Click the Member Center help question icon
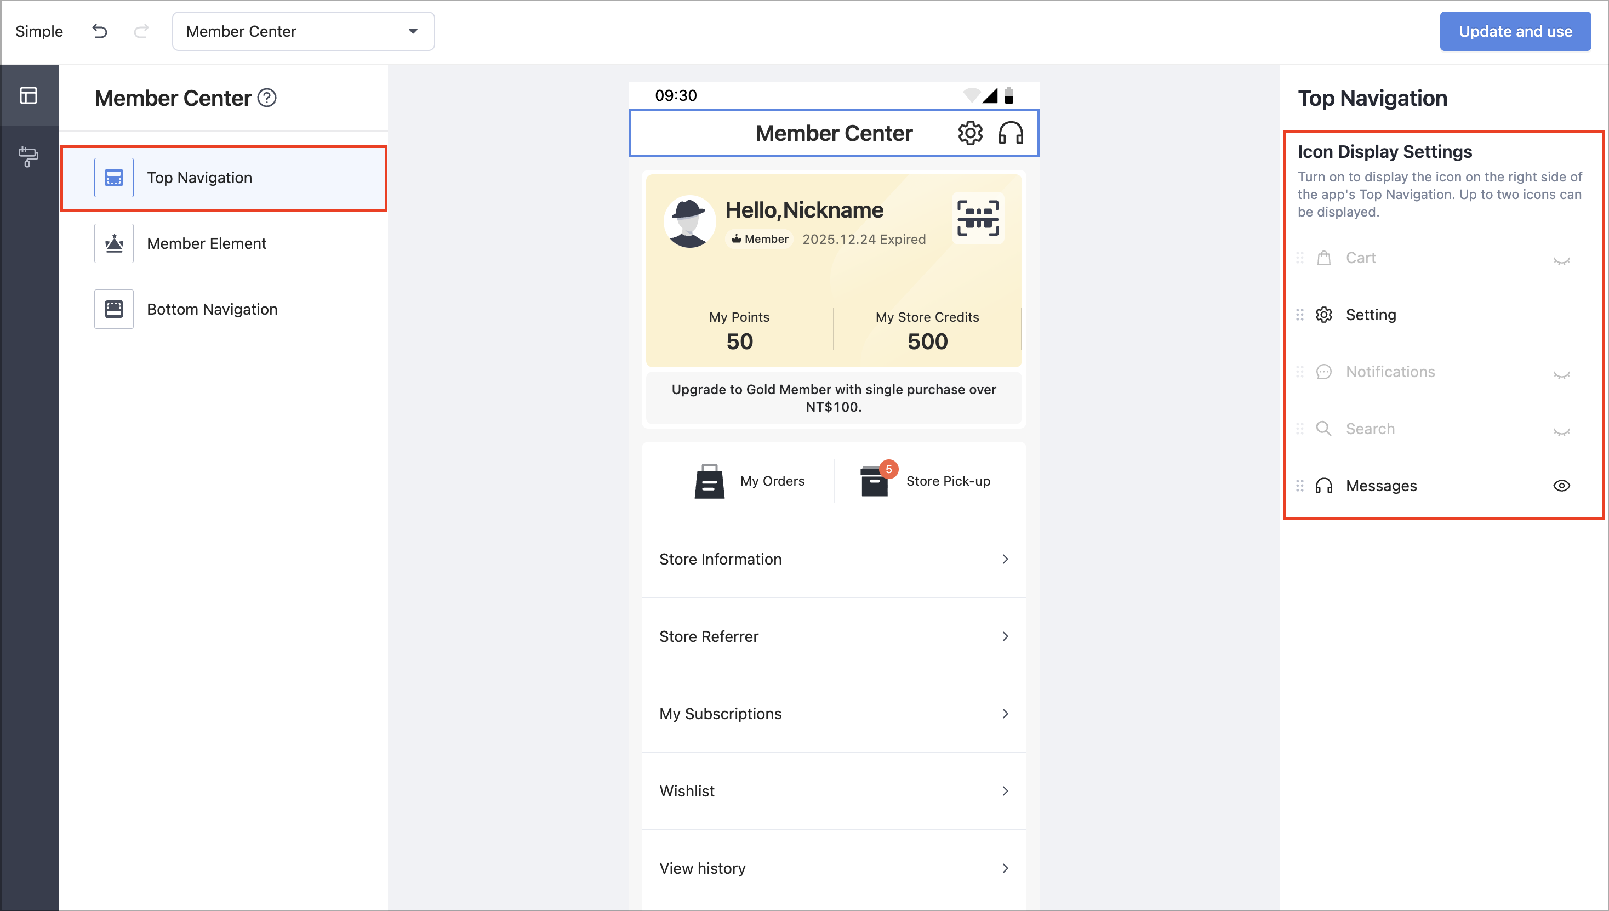The height and width of the screenshot is (911, 1609). (267, 98)
